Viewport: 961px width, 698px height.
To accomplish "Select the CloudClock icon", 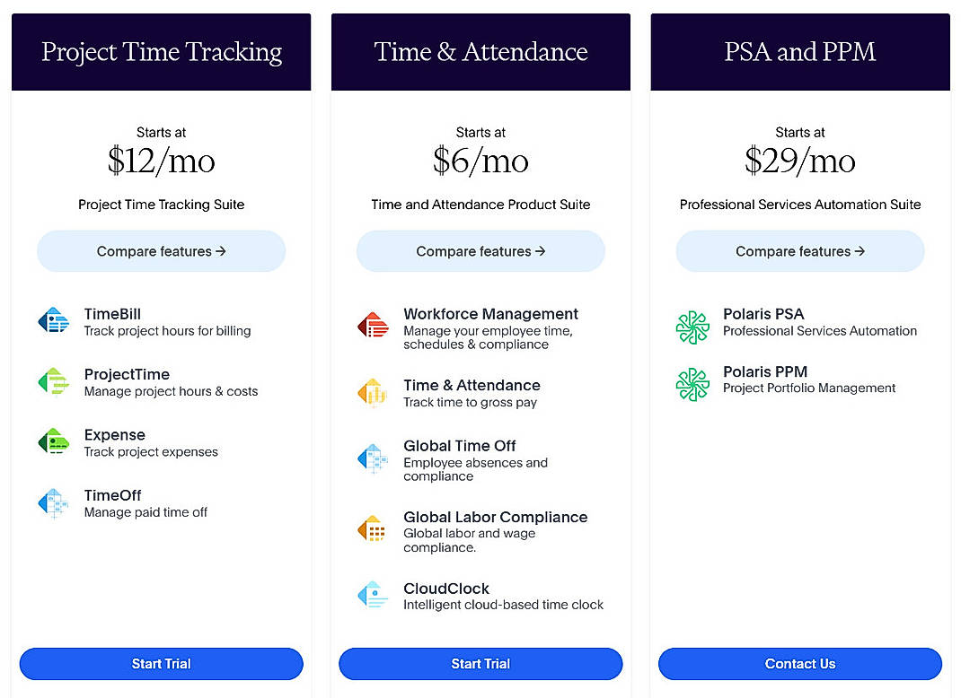I will (374, 596).
